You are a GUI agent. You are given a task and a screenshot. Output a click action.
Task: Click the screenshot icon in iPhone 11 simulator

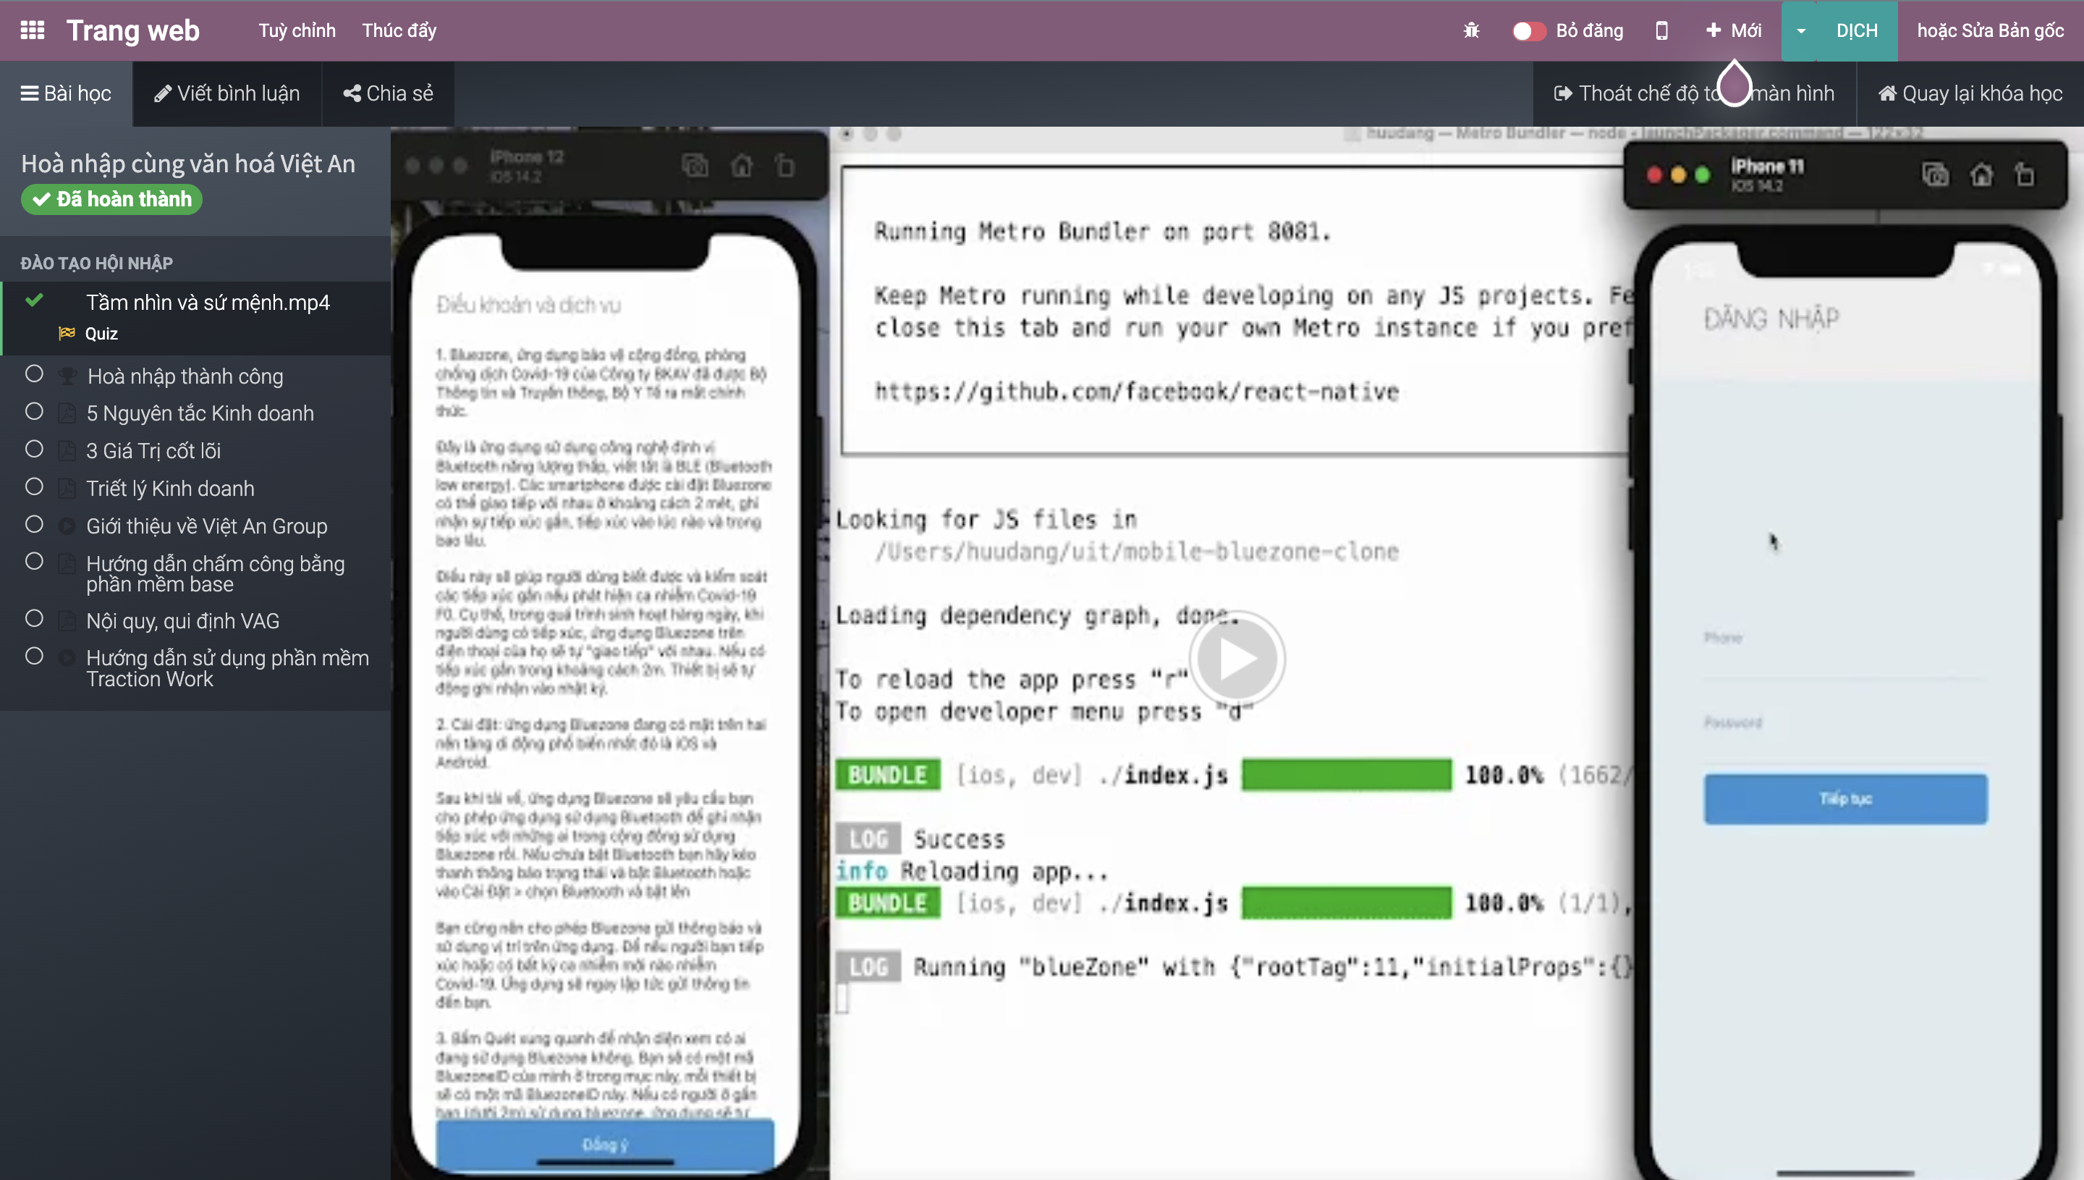point(1935,174)
